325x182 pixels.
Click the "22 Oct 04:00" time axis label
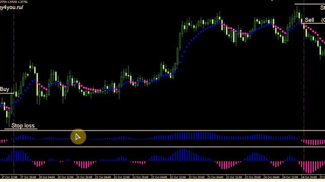(159, 177)
